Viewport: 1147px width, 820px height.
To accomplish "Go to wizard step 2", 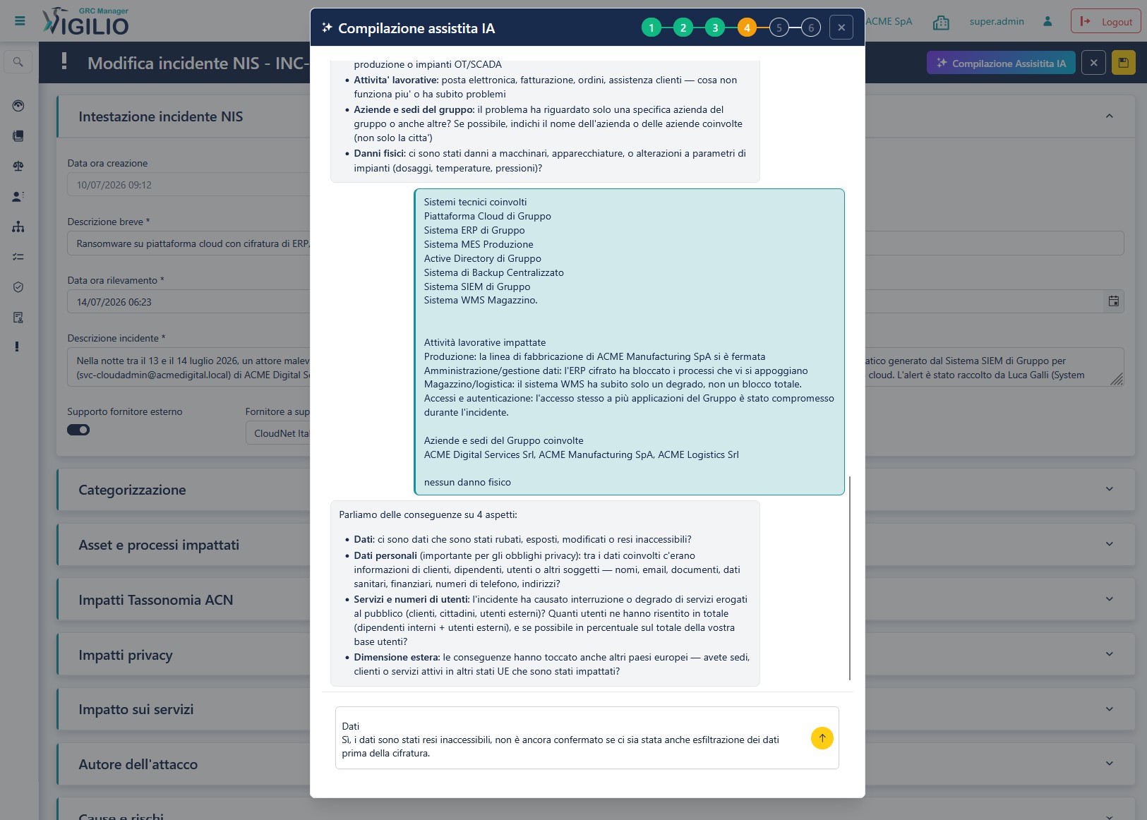I will (x=683, y=28).
